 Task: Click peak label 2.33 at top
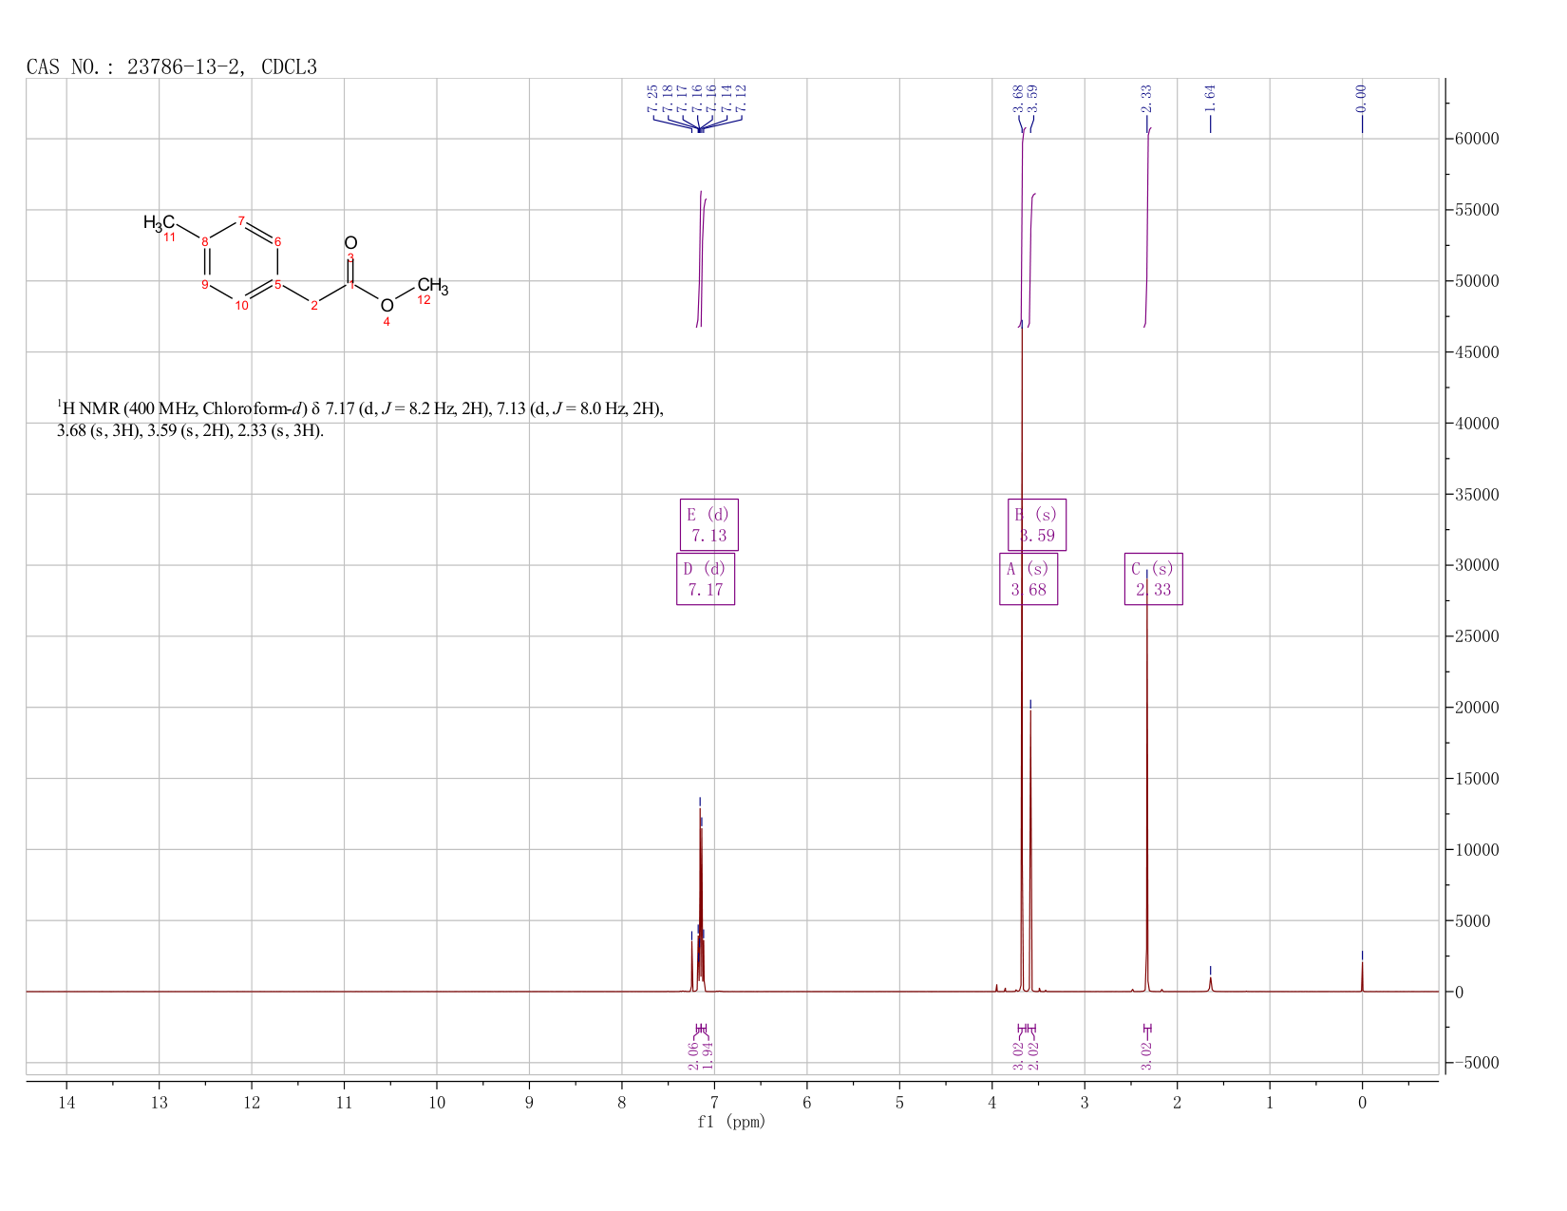(1146, 98)
